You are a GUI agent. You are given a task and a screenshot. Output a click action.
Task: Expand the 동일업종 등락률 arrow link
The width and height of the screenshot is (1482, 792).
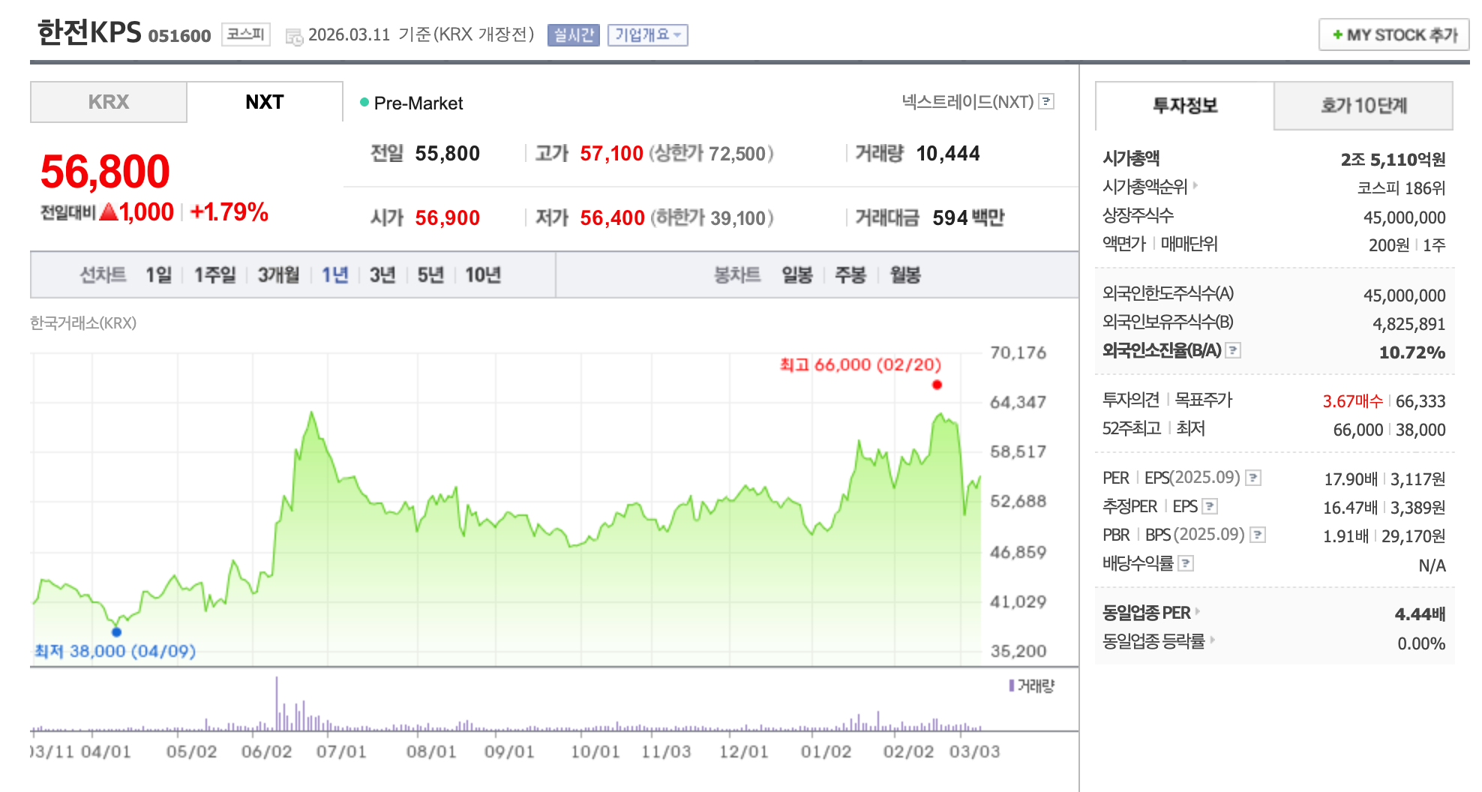pyautogui.click(x=1212, y=640)
